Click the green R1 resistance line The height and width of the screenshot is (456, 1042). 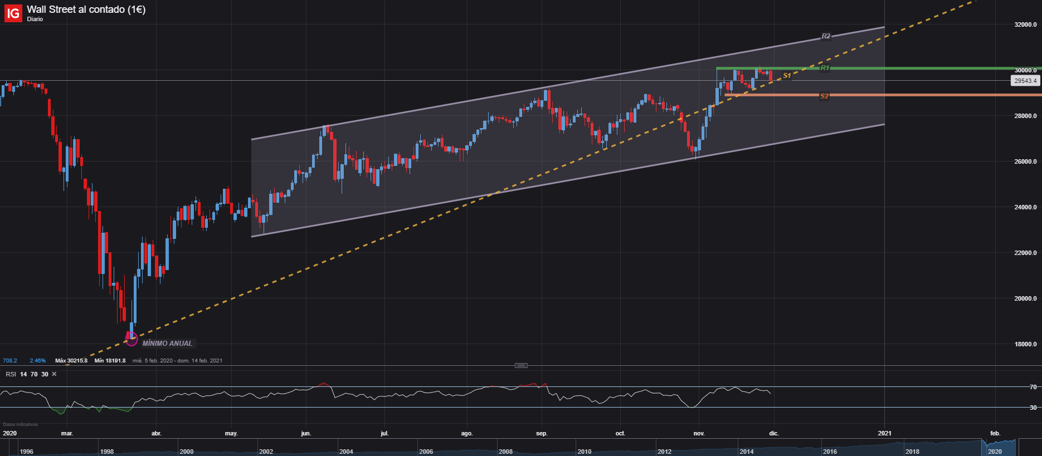[879, 68]
